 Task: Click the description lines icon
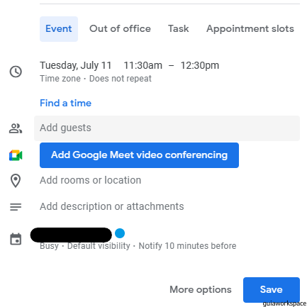pyautogui.click(x=16, y=207)
